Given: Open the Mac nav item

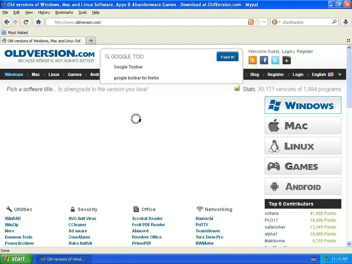Looking at the screenshot, I should pos(36,75).
